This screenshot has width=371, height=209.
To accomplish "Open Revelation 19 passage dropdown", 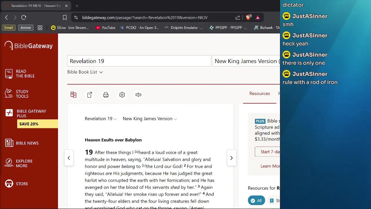I will [x=101, y=119].
